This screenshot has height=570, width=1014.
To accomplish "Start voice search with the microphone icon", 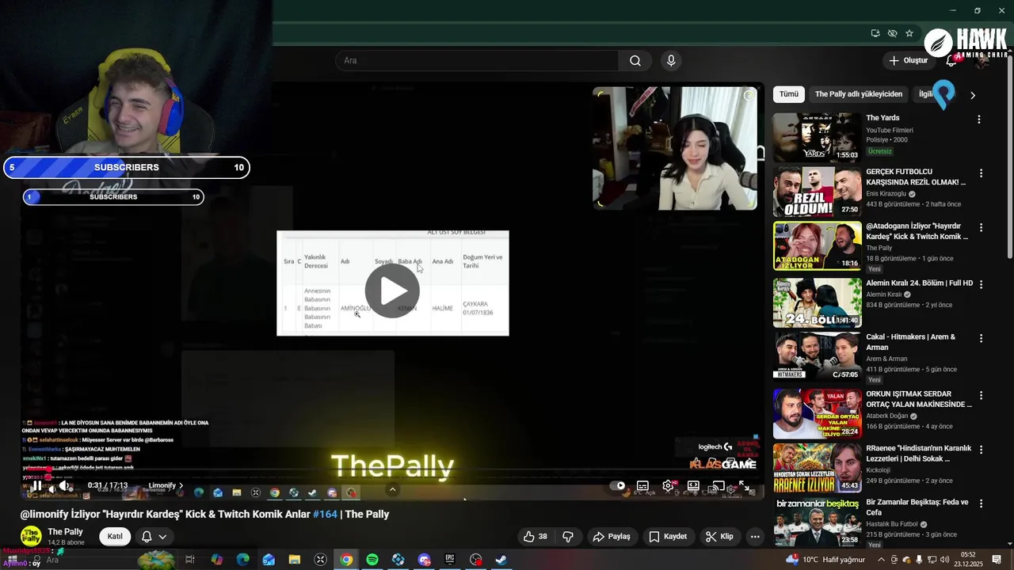I will (x=671, y=61).
